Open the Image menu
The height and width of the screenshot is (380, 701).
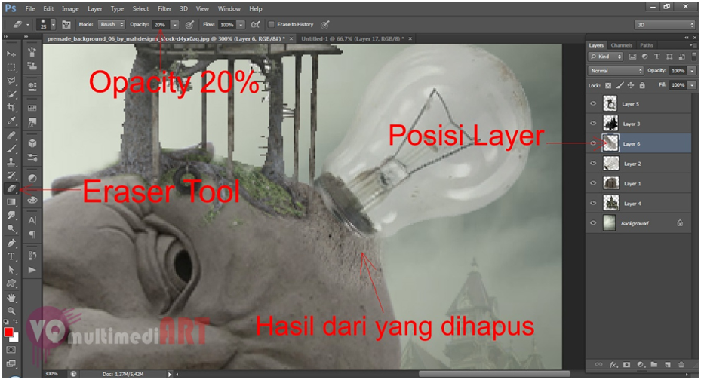tap(69, 8)
